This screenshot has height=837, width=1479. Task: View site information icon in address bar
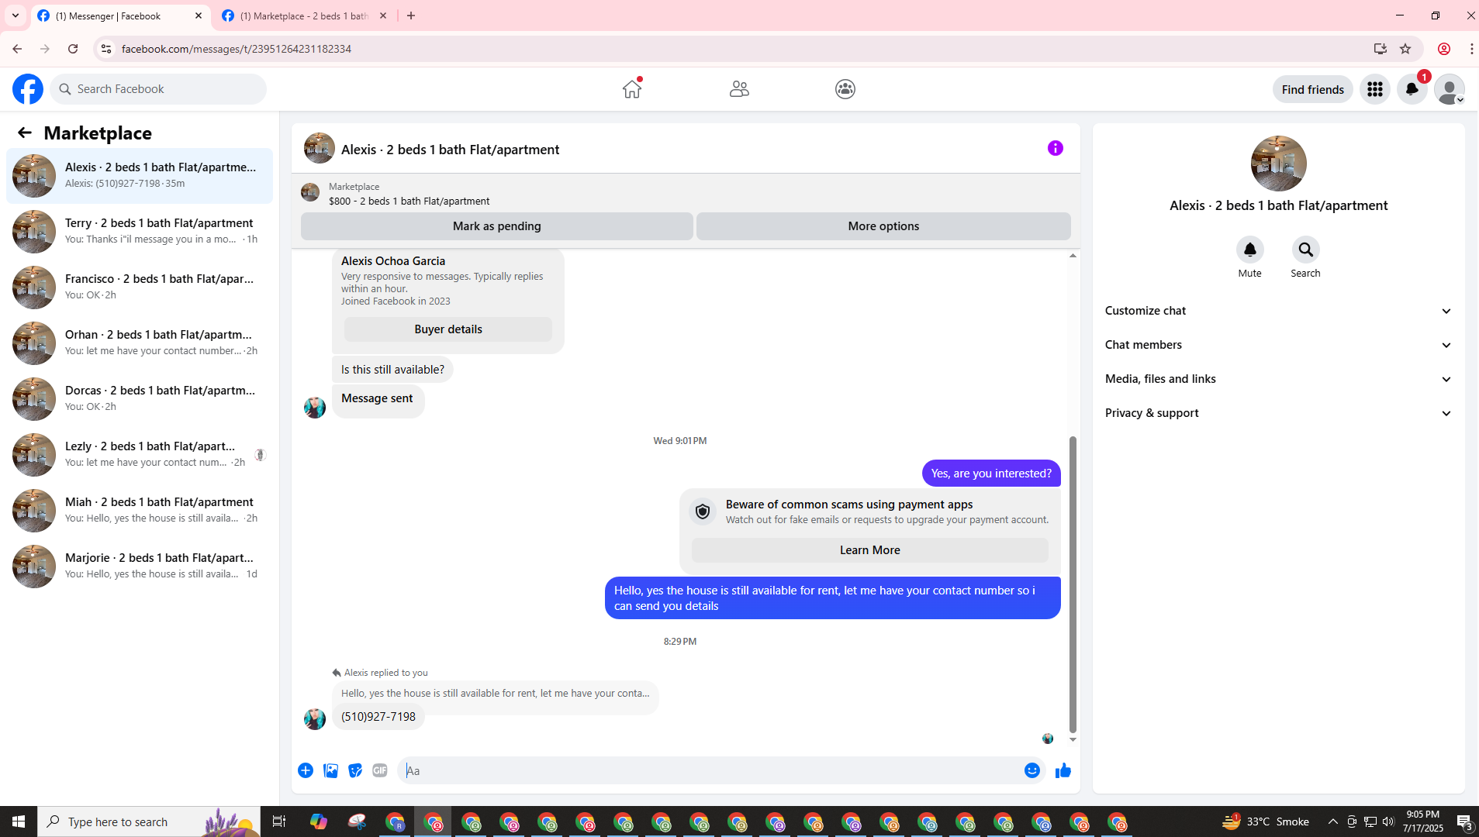point(106,49)
